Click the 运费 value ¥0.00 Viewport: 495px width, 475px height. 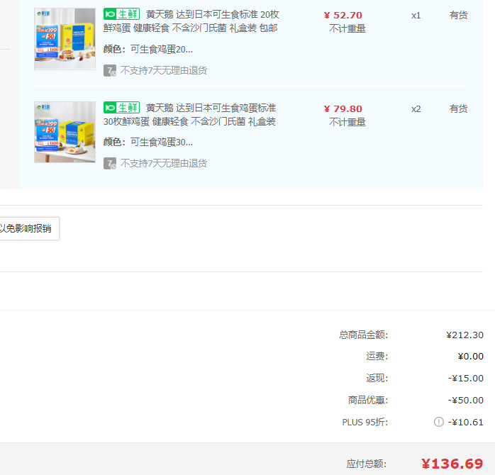pyautogui.click(x=471, y=357)
